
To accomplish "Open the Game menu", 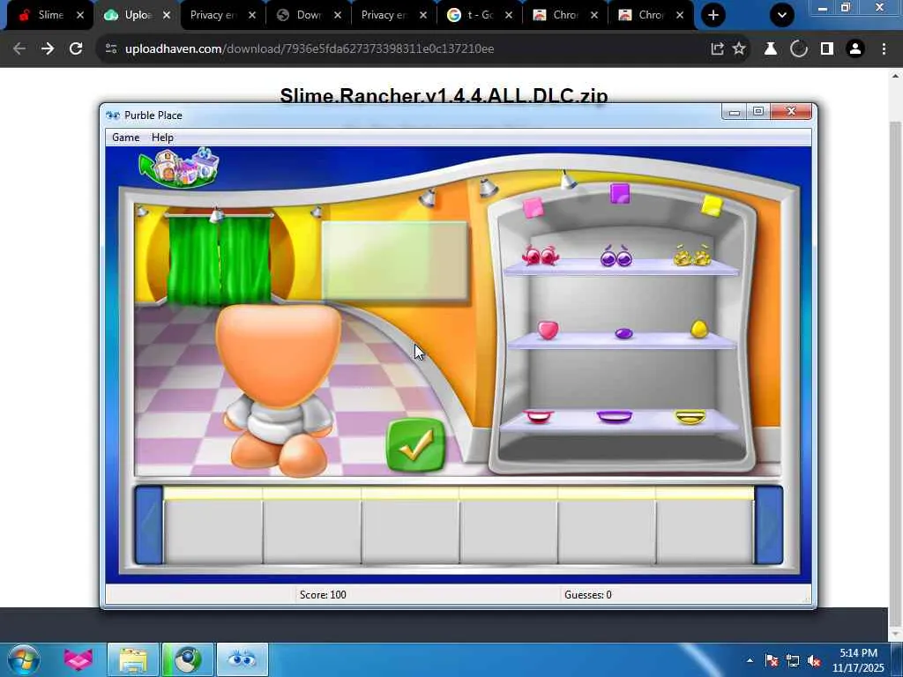I will (125, 138).
